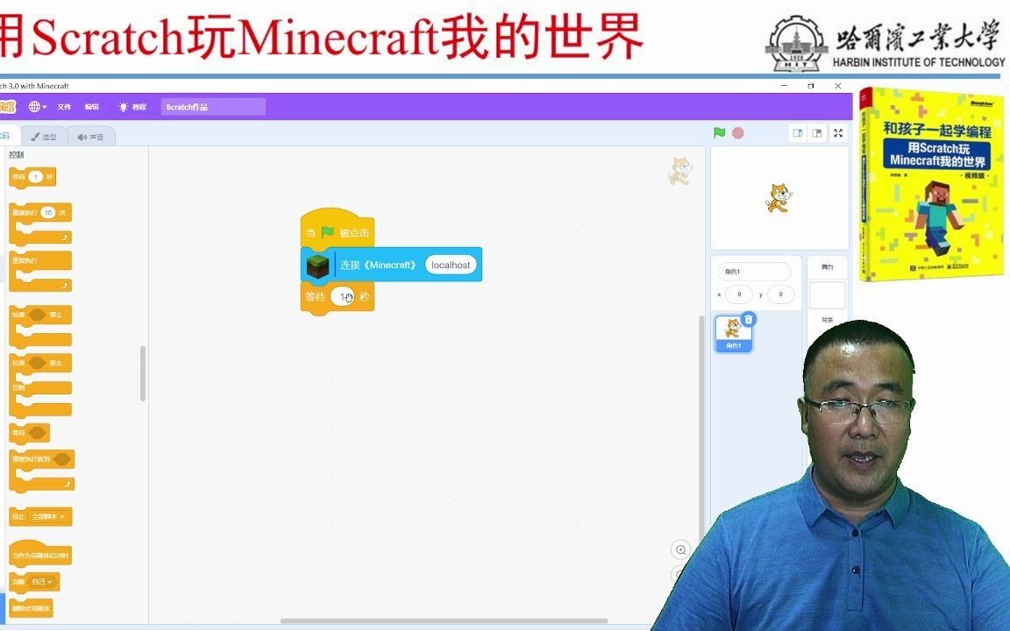
Task: Click the zoom-in magnifier on the canvas
Action: pos(680,549)
